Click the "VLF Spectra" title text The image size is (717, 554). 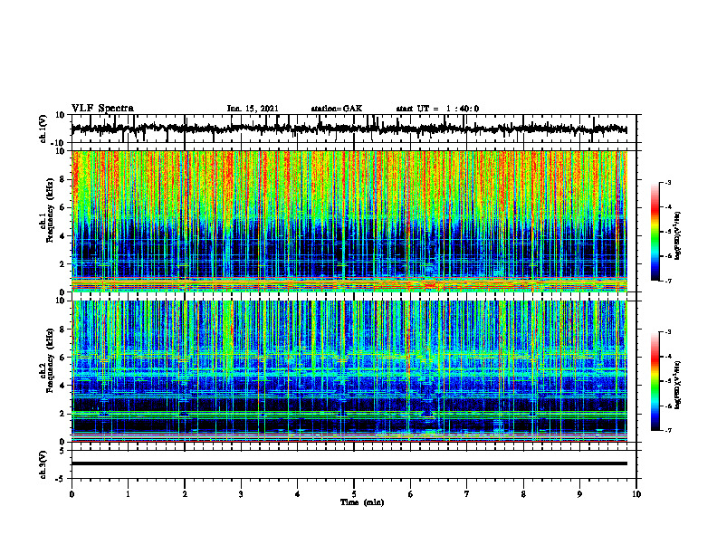pos(102,109)
